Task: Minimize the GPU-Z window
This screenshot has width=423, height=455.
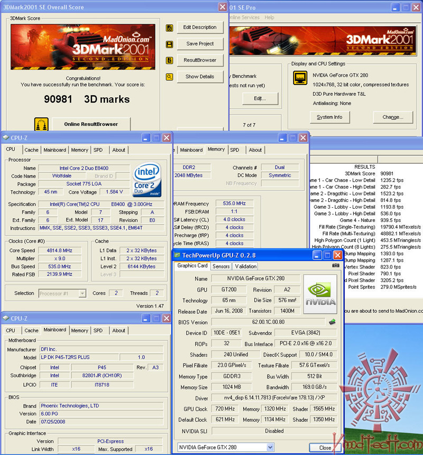Action: pos(317,255)
